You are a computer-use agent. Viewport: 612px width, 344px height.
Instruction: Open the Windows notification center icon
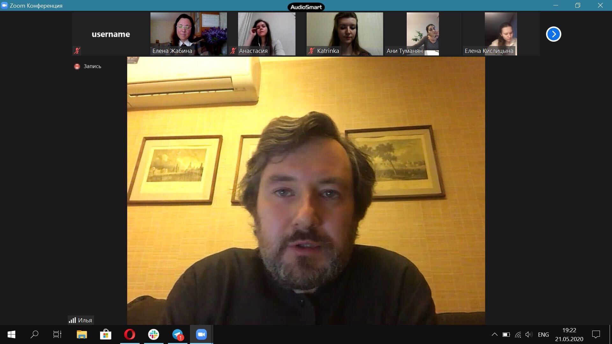596,334
